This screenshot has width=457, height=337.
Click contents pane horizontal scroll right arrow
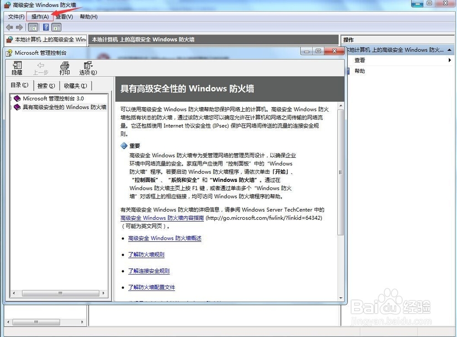click(x=103, y=293)
